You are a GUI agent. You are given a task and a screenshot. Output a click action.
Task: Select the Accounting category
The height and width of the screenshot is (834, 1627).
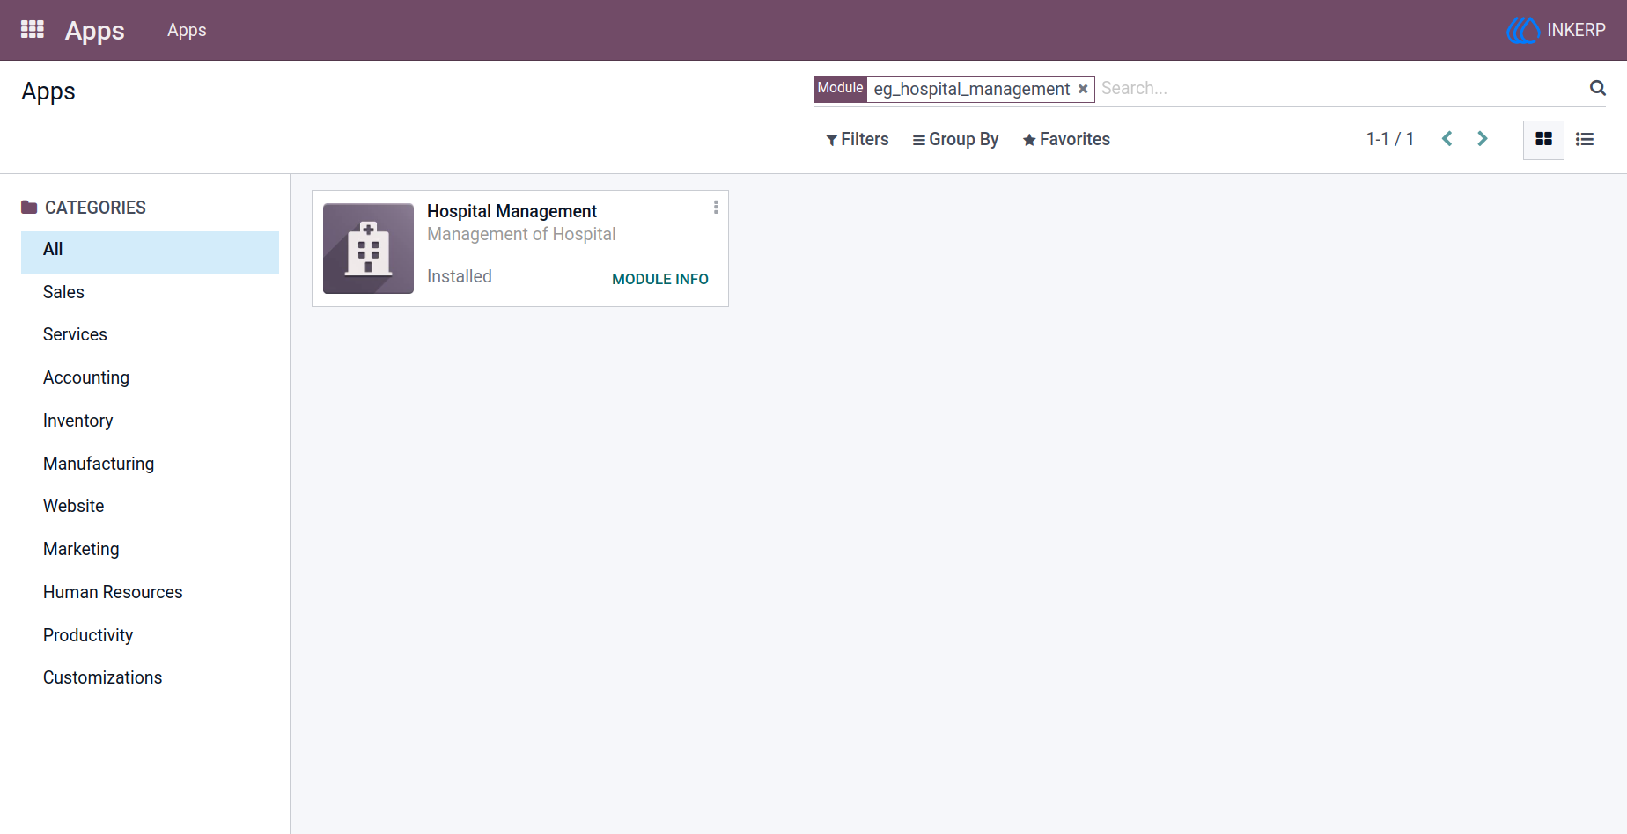[150, 377]
